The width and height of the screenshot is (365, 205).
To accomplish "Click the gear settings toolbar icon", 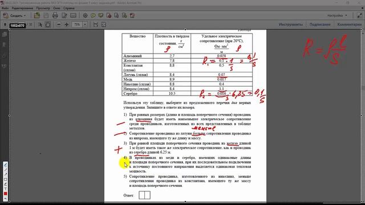I will coord(85,15).
